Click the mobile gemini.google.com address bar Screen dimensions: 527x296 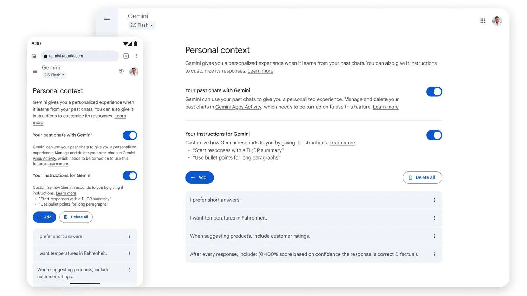click(80, 56)
